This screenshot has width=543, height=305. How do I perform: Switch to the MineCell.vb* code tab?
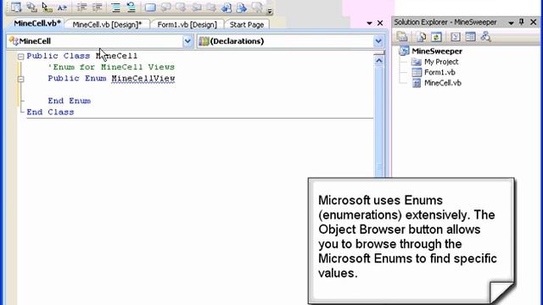click(37, 23)
